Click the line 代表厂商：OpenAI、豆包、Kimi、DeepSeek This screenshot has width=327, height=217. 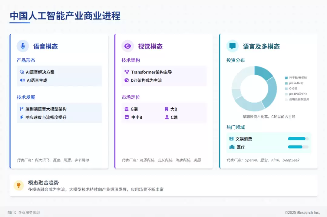pyautogui.click(x=263, y=160)
